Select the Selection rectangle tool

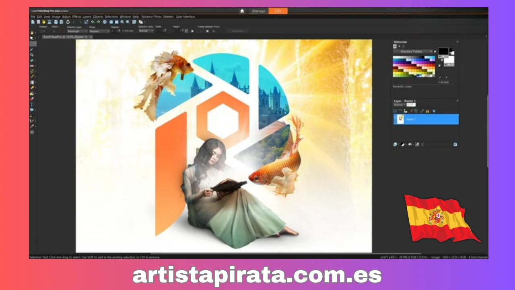tap(32, 43)
